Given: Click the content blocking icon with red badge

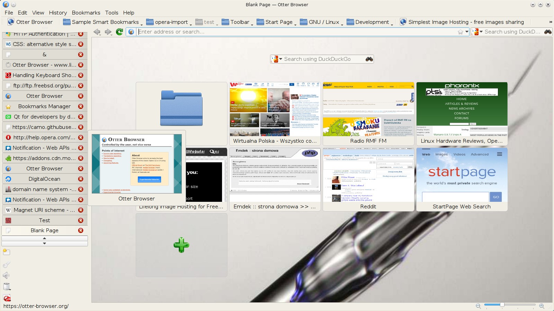Looking at the screenshot, I should coord(7,298).
